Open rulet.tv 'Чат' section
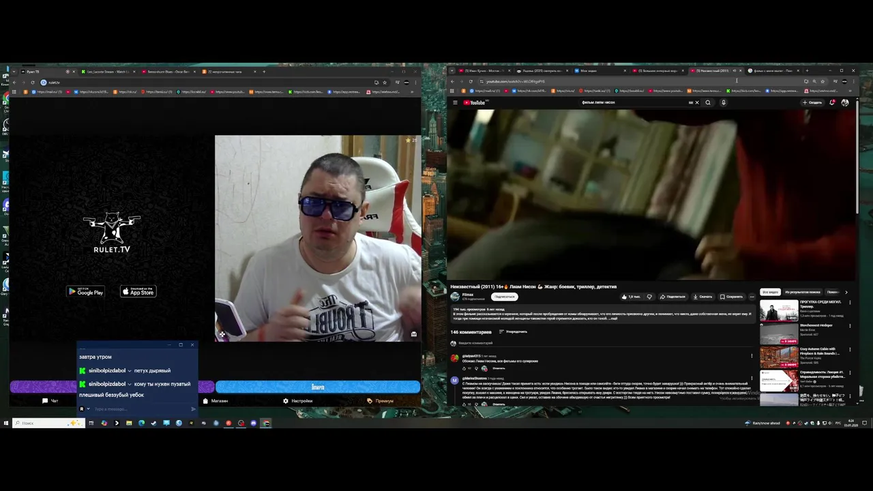 click(x=50, y=401)
